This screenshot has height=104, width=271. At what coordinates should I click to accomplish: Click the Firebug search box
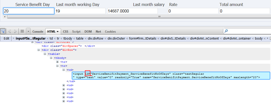[x=247, y=31]
